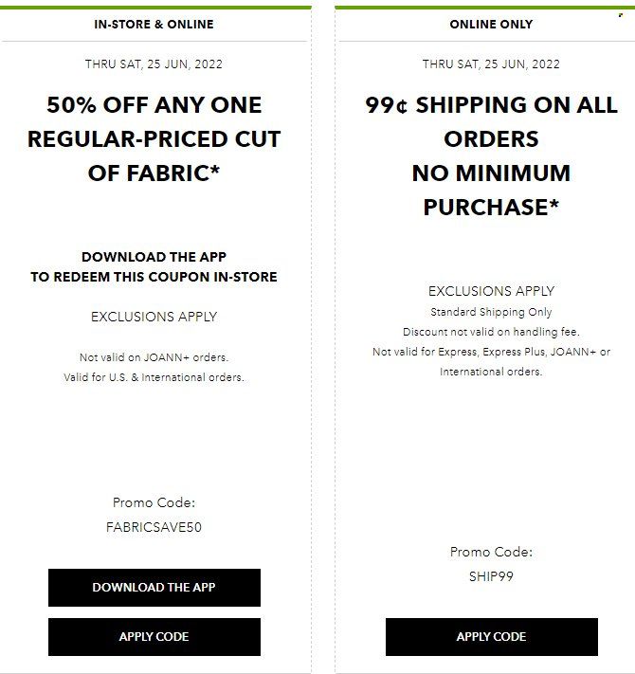Click the shipping coupon expiration date

coord(491,64)
